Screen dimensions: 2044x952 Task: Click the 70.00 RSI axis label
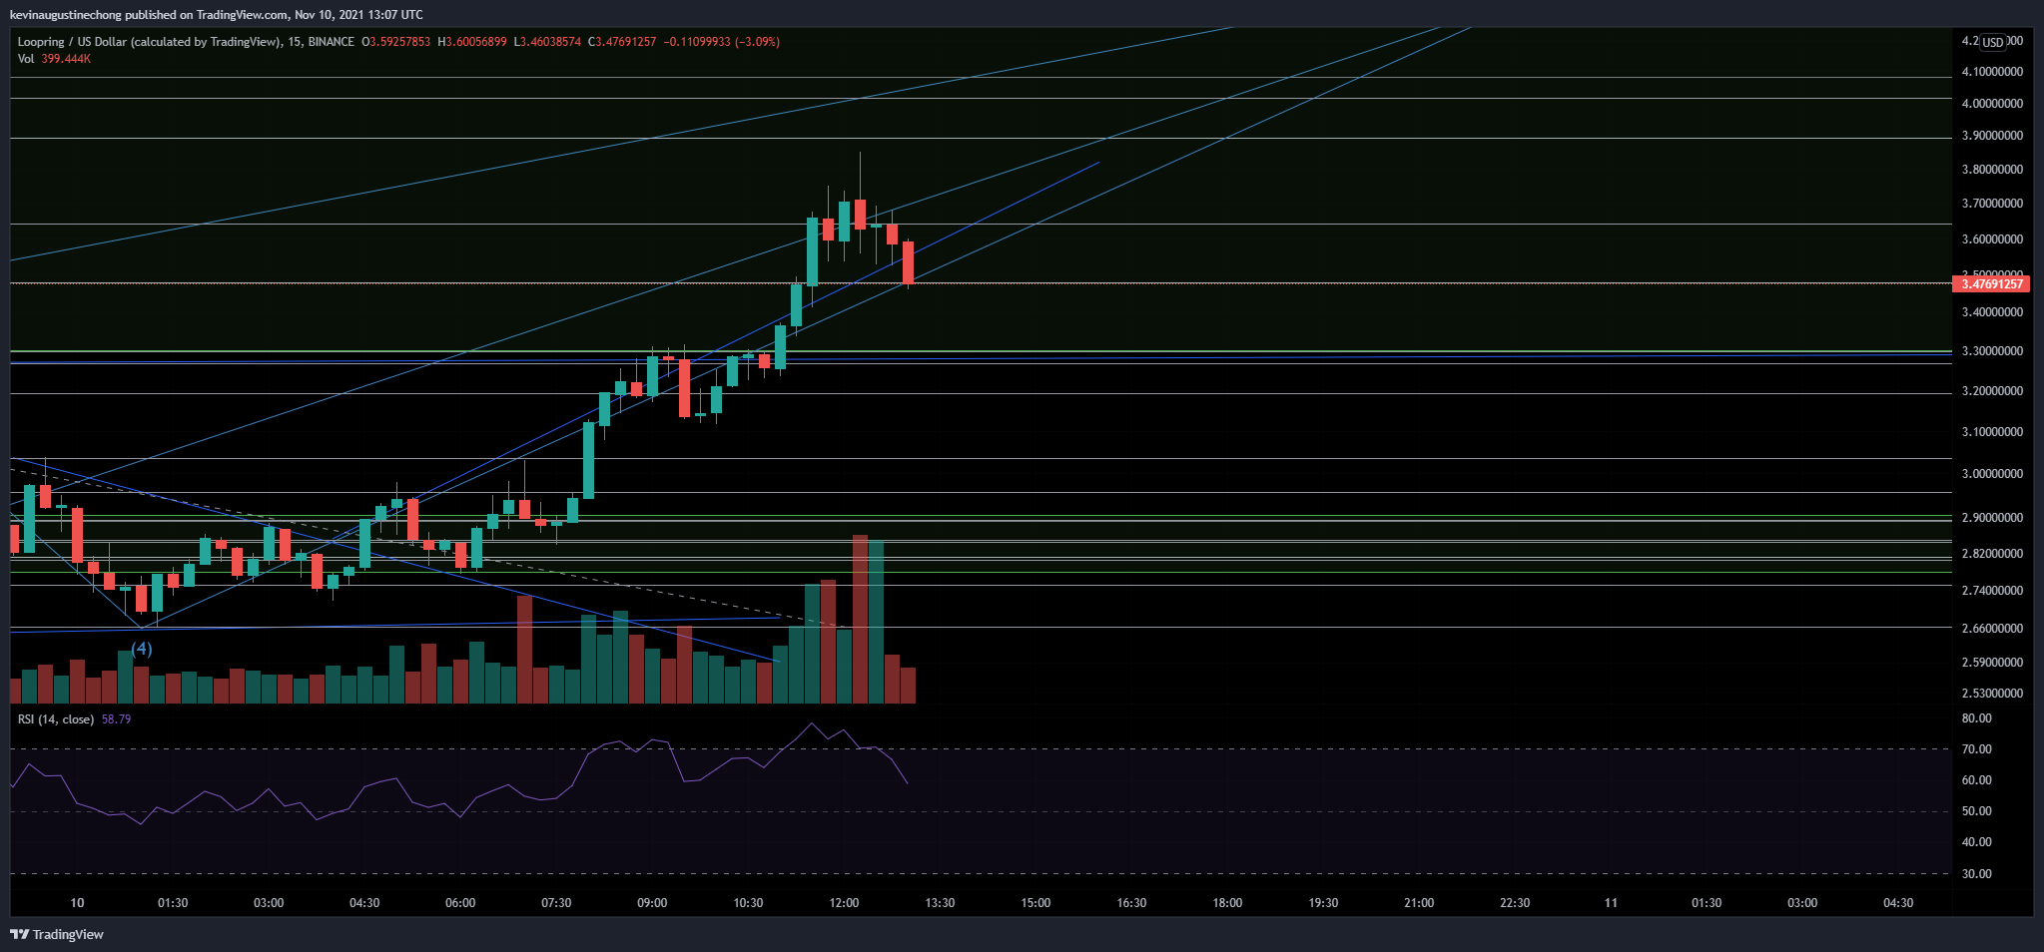1977,749
